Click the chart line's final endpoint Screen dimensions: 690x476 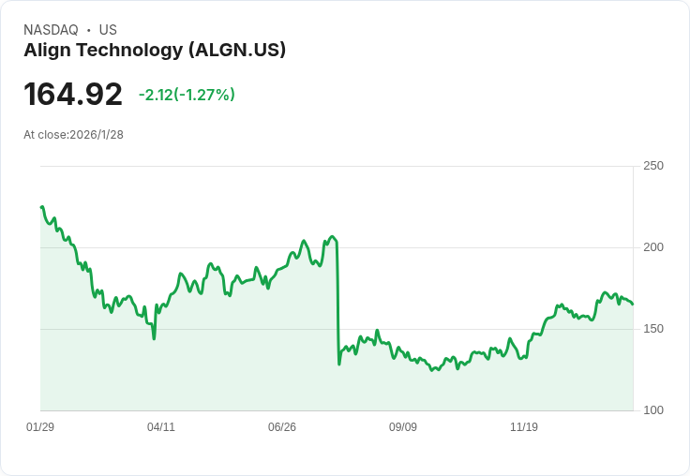pos(633,304)
